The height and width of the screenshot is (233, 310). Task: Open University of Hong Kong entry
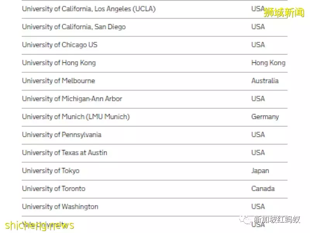pyautogui.click(x=59, y=63)
